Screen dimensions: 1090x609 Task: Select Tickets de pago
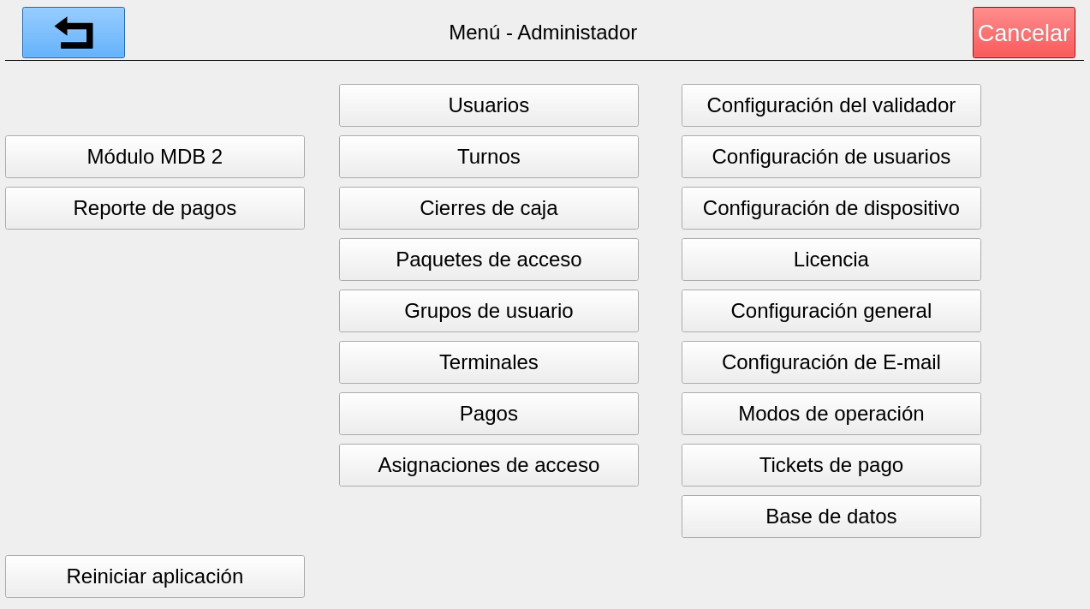click(x=831, y=465)
